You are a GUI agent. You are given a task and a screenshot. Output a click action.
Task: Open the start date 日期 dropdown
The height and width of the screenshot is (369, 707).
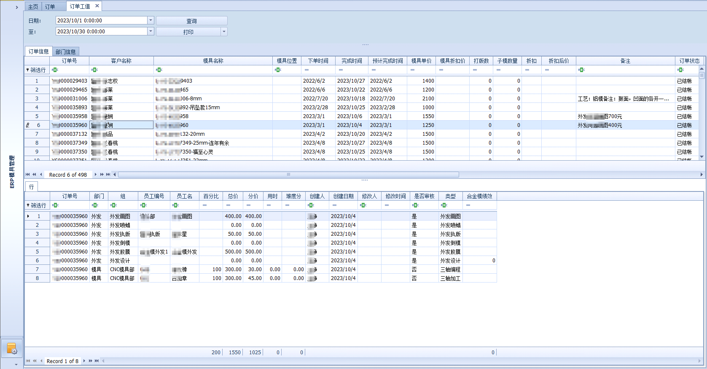[151, 20]
